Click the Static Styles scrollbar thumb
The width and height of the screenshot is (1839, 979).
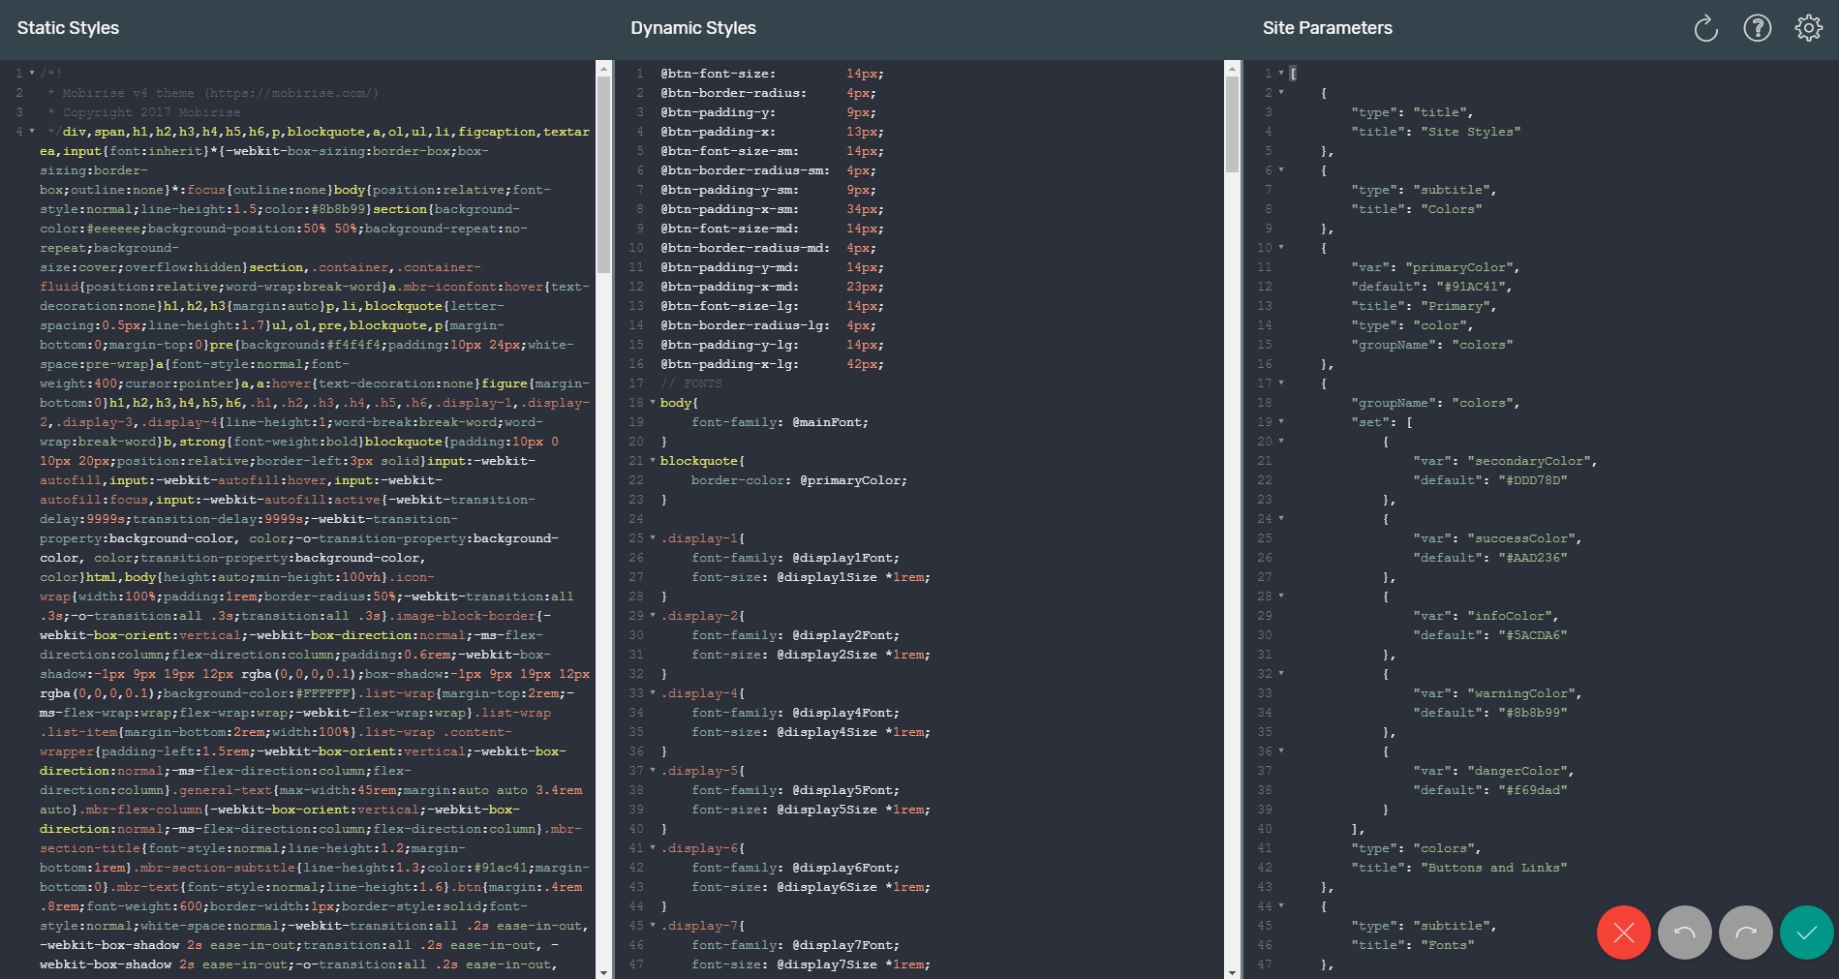click(603, 174)
